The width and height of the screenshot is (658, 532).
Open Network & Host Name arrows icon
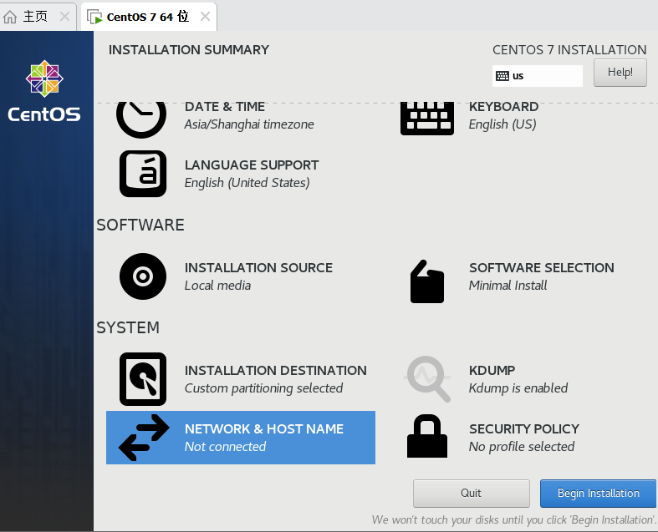(x=144, y=438)
